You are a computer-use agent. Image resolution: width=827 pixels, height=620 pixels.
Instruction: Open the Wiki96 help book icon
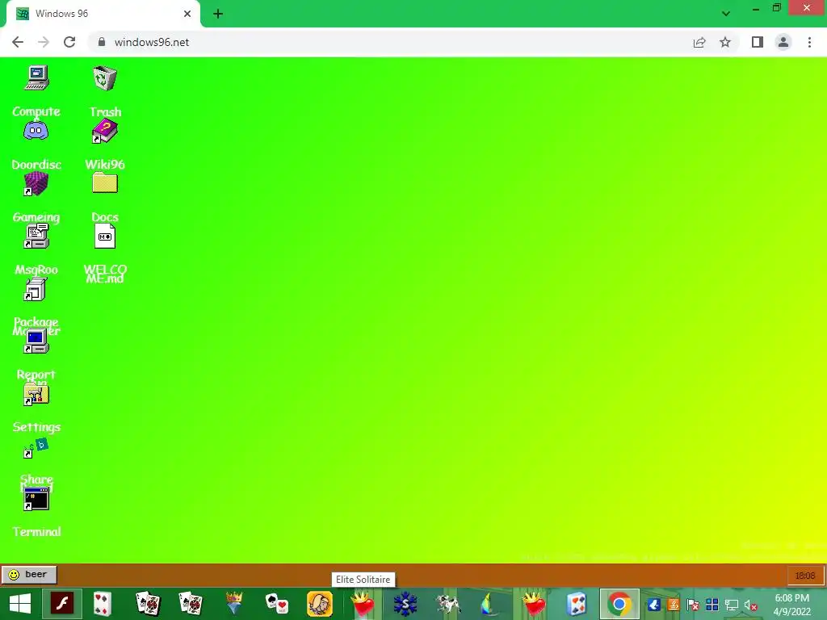[104, 130]
